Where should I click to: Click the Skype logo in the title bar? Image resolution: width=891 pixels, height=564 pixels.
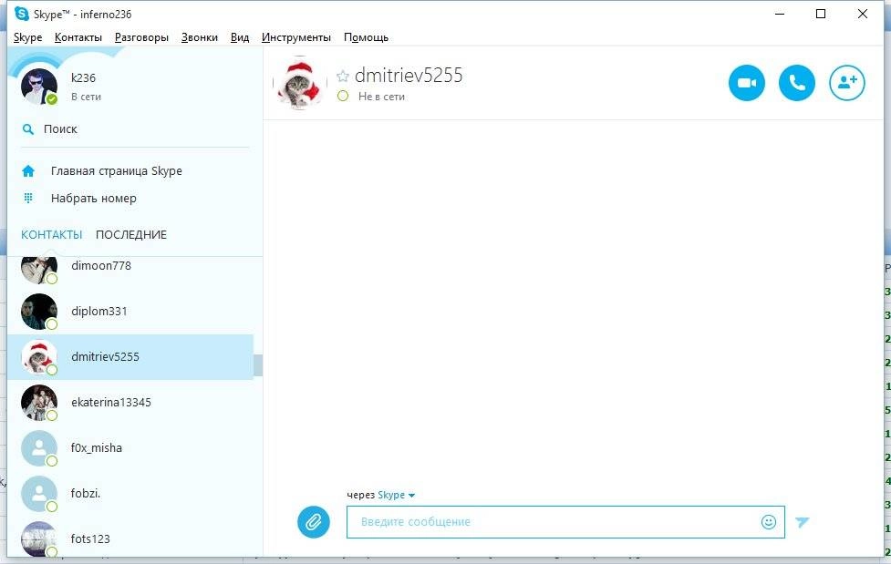22,14
